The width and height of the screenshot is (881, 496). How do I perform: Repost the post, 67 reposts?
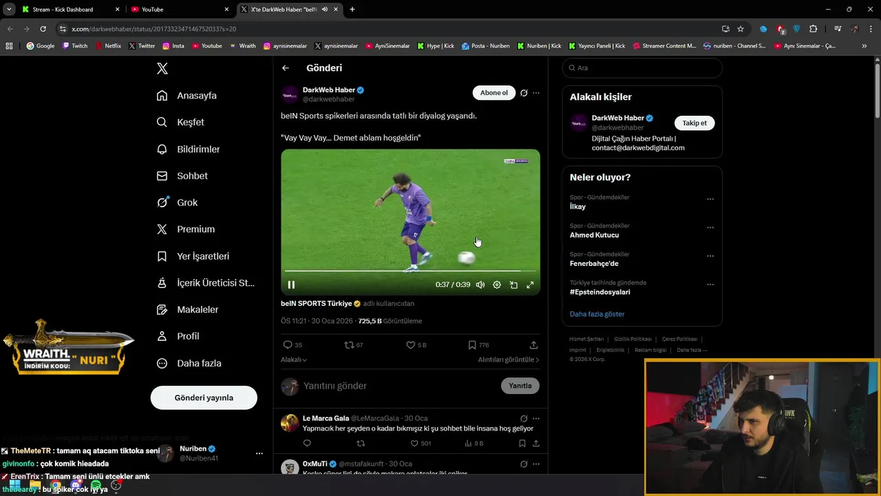[354, 344]
